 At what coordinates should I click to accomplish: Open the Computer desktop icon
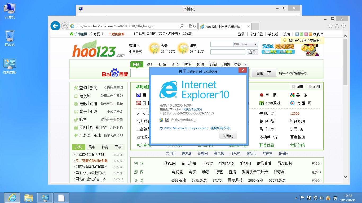tap(10, 11)
